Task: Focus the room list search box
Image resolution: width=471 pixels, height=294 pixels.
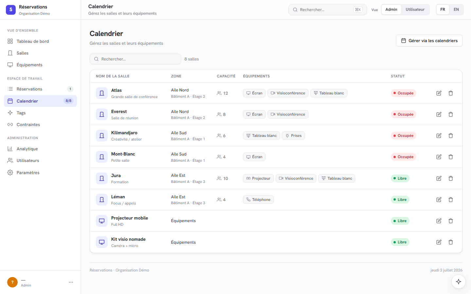Action: coord(135,59)
